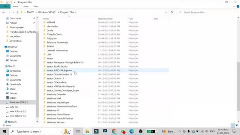Open Screenshots quick access folder
Viewport: 240px width, 135px height.
(x=15, y=41)
